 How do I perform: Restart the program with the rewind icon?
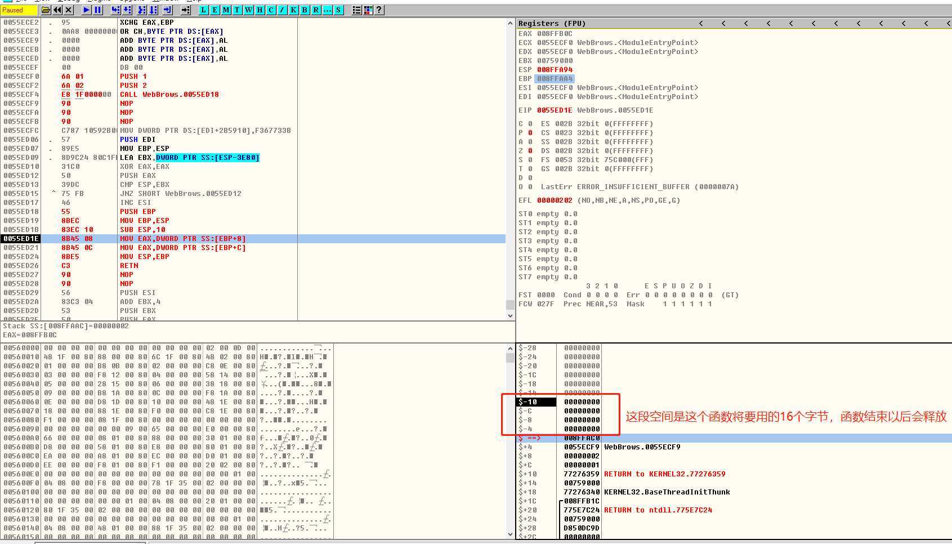coord(57,10)
